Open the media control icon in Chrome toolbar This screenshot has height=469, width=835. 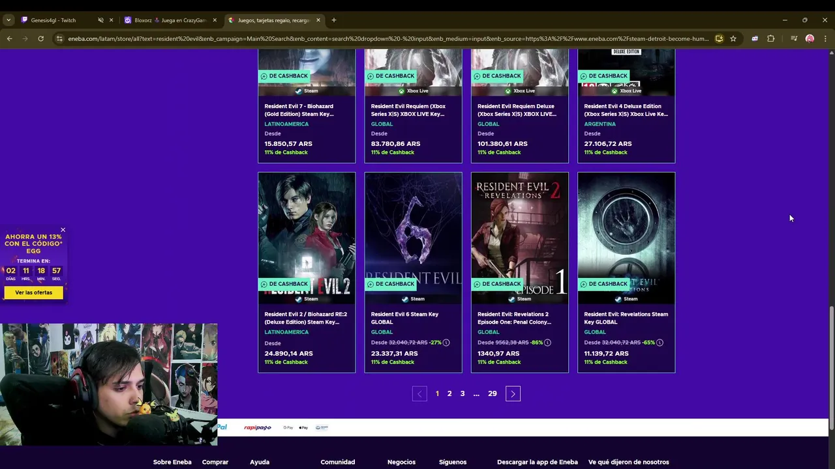(x=794, y=38)
